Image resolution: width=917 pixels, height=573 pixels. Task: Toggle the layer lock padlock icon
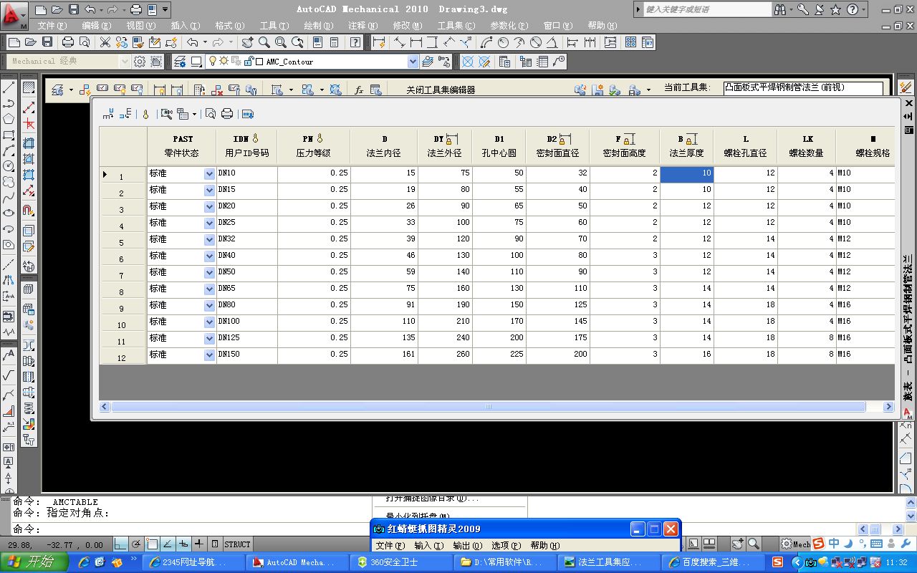pyautogui.click(x=249, y=62)
